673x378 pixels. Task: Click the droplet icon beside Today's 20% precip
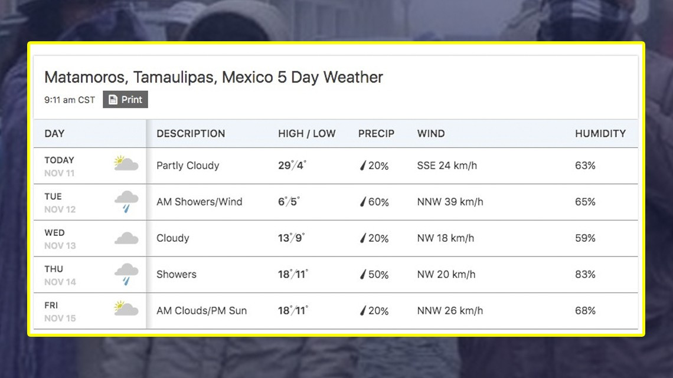pos(364,166)
